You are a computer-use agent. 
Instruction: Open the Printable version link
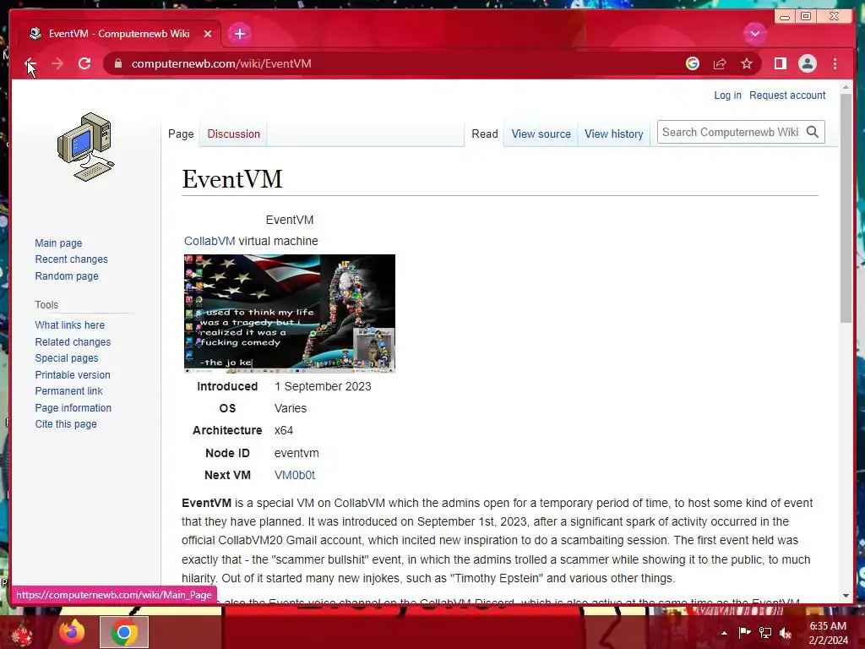click(x=73, y=374)
